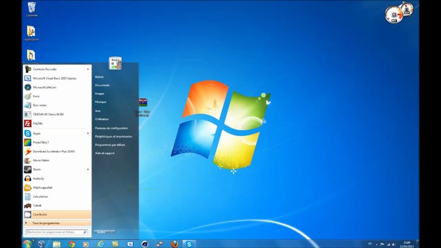
Task: Expand the Camtasia Recorder submenu arrow
Action: [88, 69]
